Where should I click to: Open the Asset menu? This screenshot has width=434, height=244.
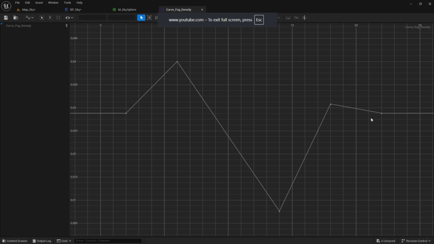tap(39, 3)
